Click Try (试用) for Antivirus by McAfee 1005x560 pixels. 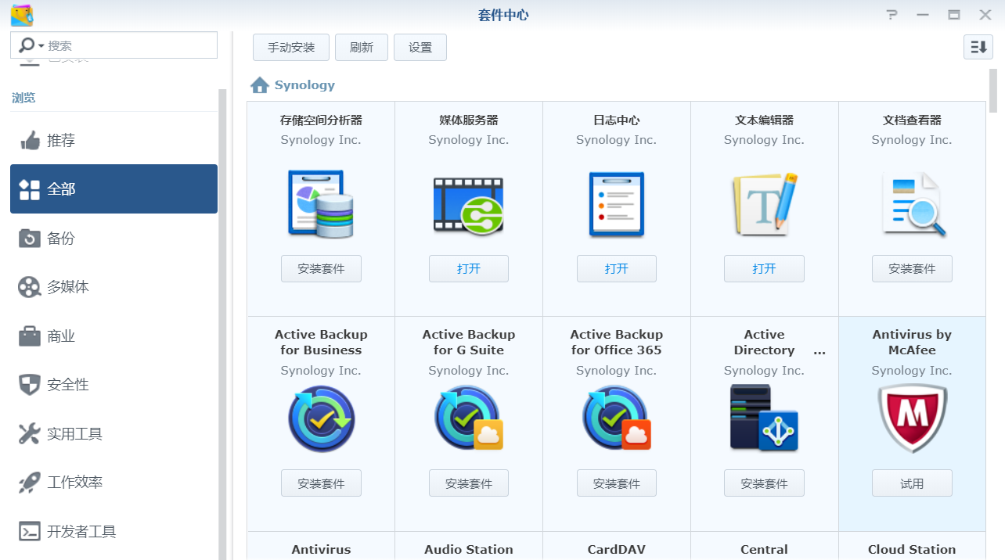912,483
